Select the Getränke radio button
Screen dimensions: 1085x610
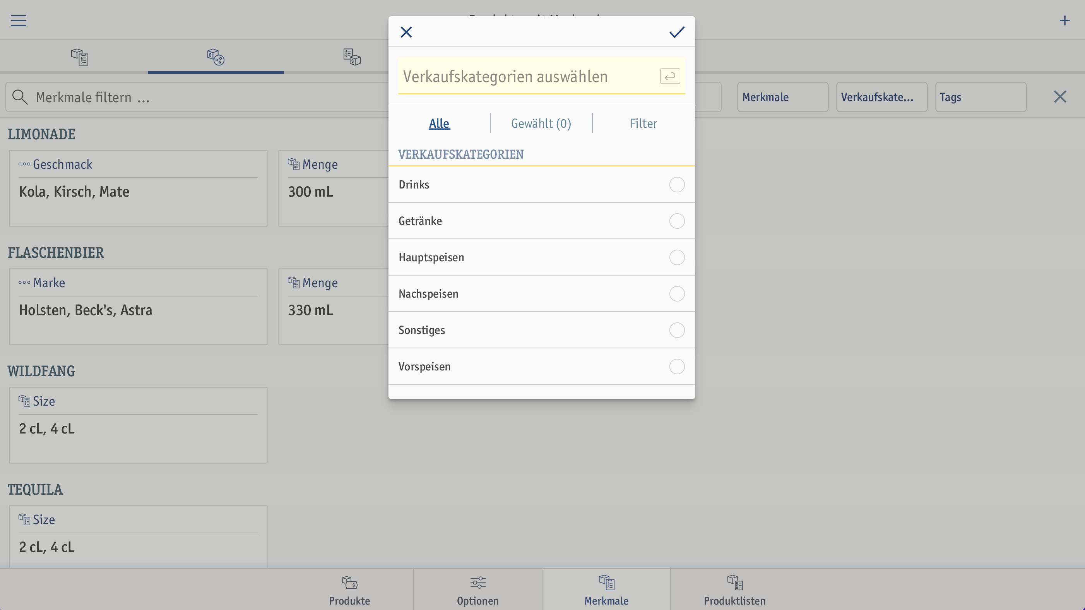click(677, 221)
